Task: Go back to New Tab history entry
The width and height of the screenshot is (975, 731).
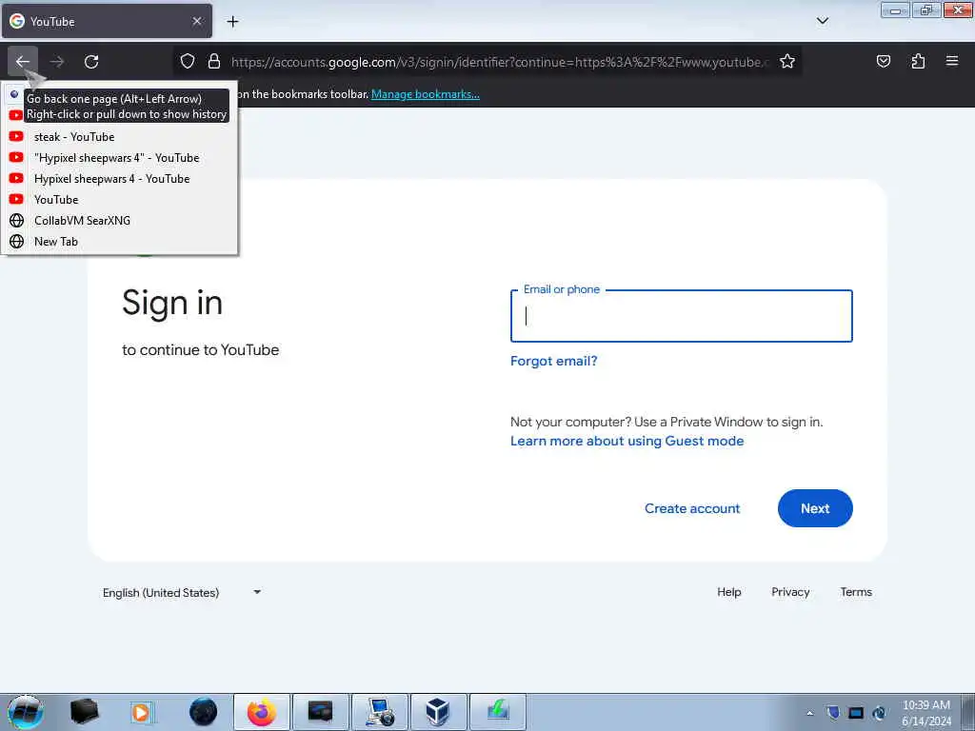Action: click(119, 241)
